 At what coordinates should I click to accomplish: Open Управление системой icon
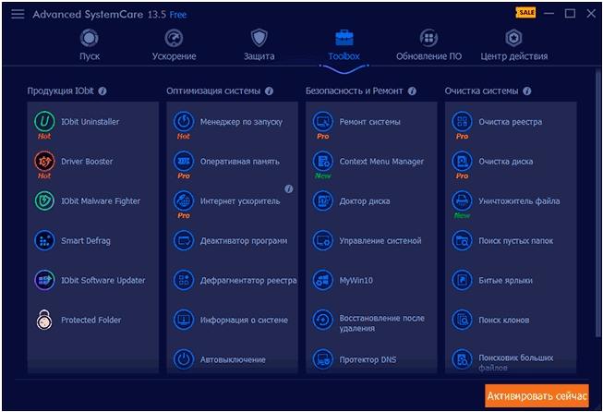coord(323,240)
